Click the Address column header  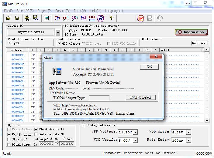pyautogui.click(x=17, y=50)
